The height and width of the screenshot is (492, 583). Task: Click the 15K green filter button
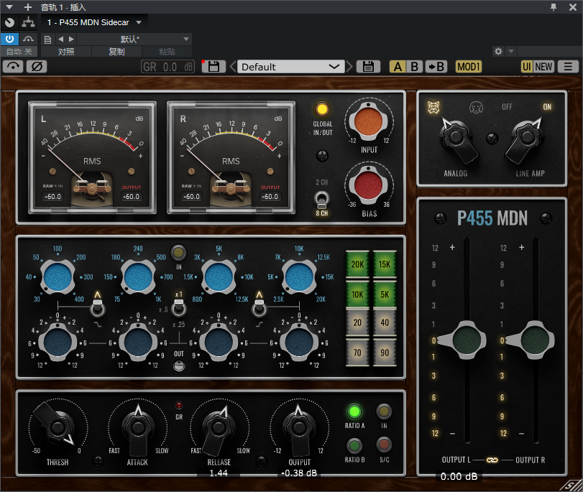pos(385,264)
